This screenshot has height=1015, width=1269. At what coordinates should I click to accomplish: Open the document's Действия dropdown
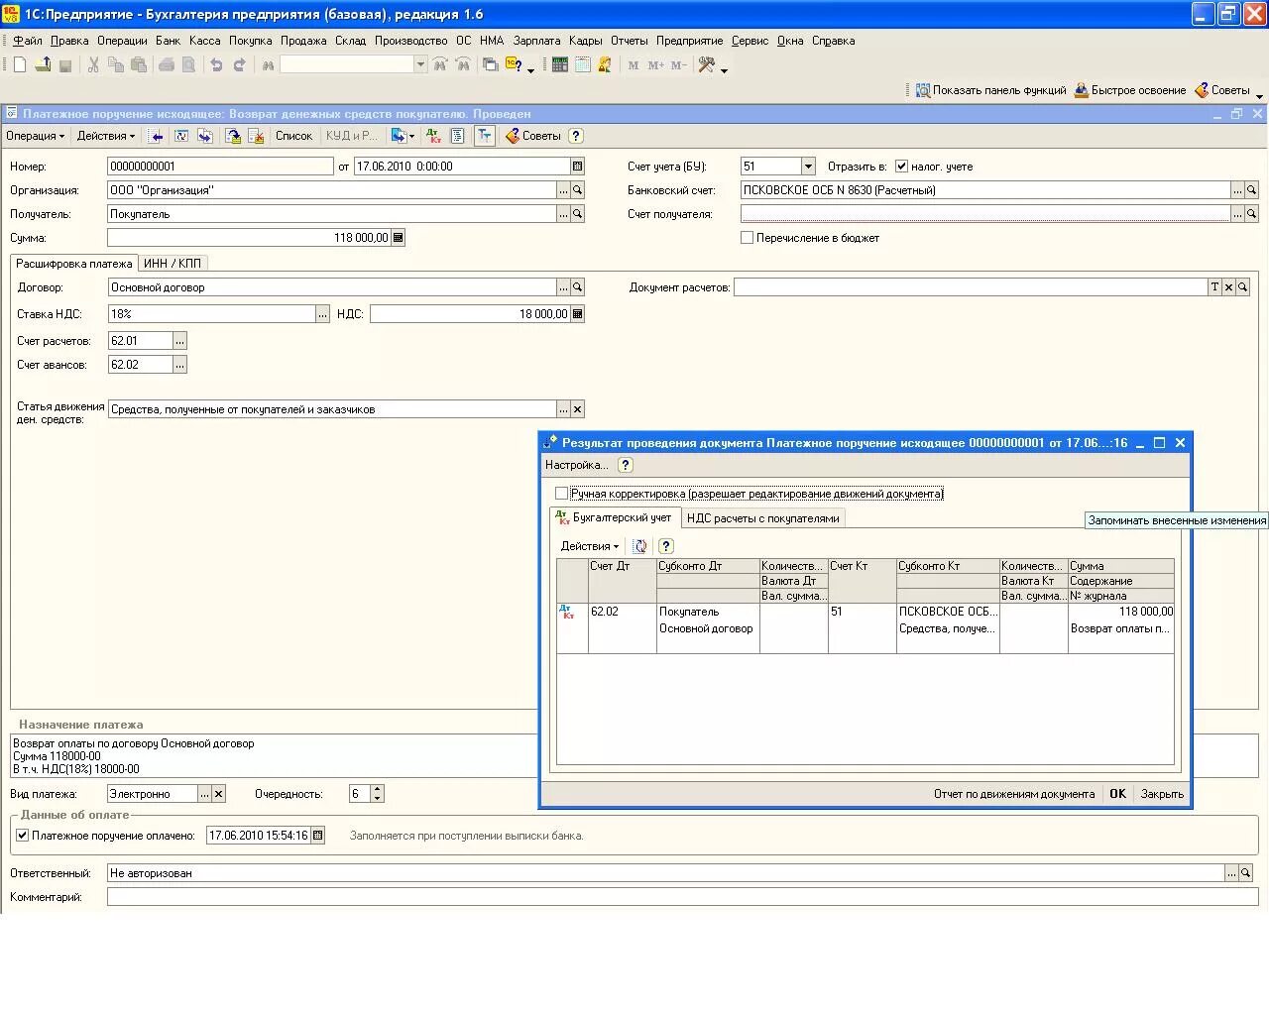tap(106, 136)
